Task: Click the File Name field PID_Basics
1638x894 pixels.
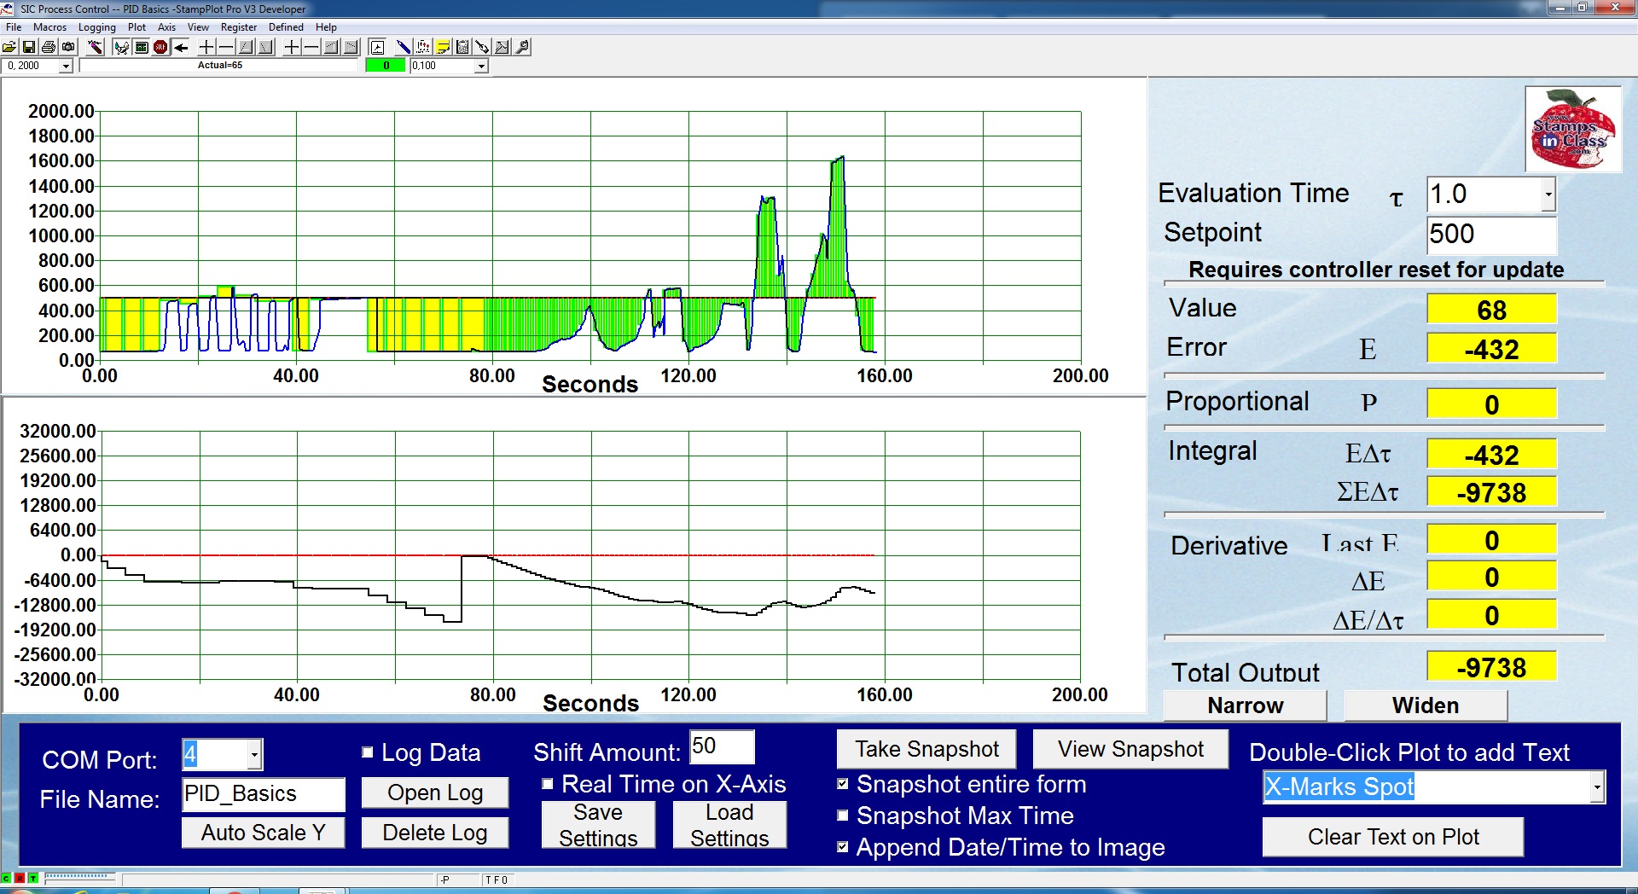Action: 264,793
